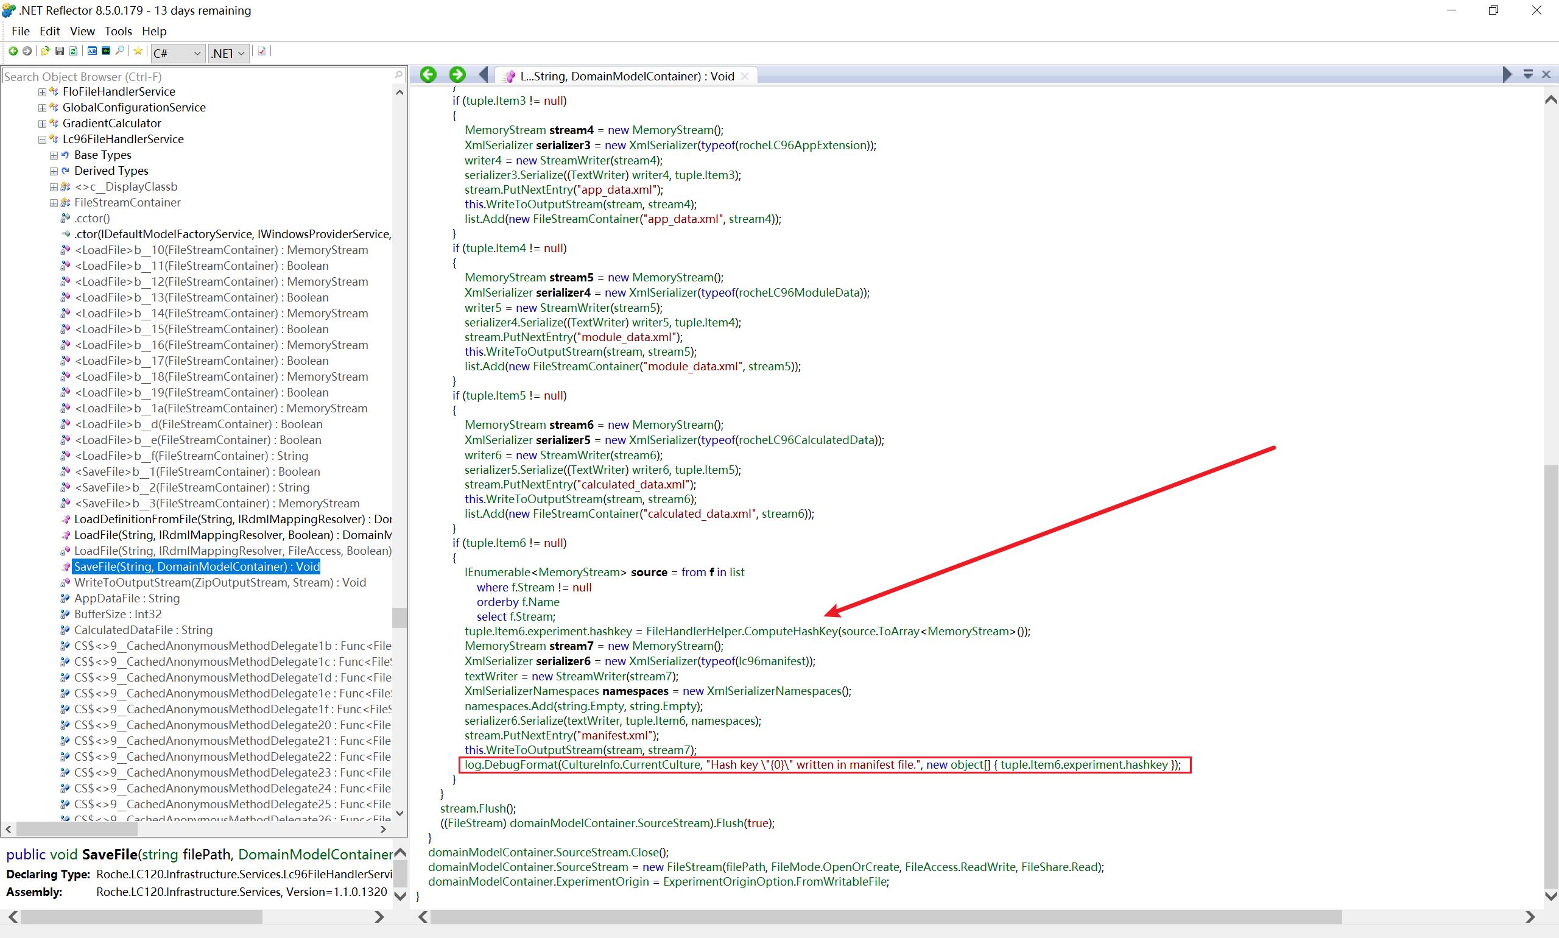Click the Open Assembly folder icon

pos(45,51)
